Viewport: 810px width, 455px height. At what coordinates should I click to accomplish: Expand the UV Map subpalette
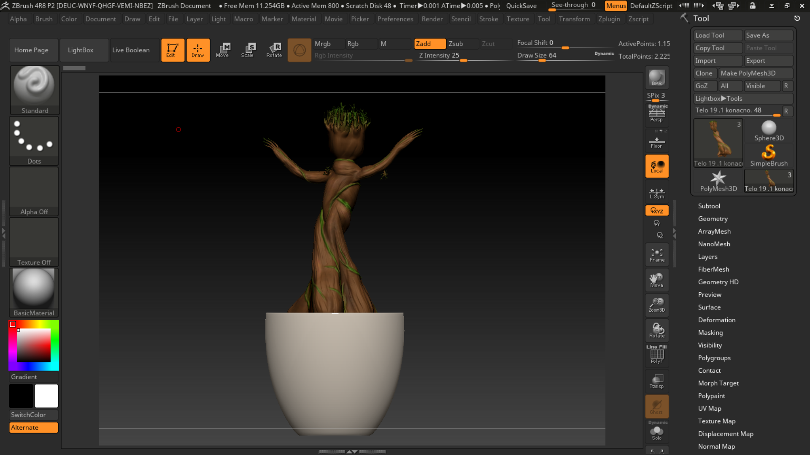709,409
